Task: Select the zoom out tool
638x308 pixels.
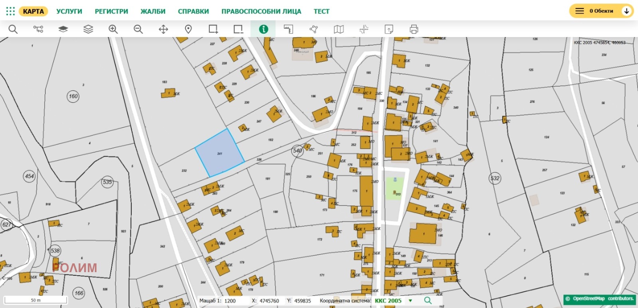Action: pos(138,29)
